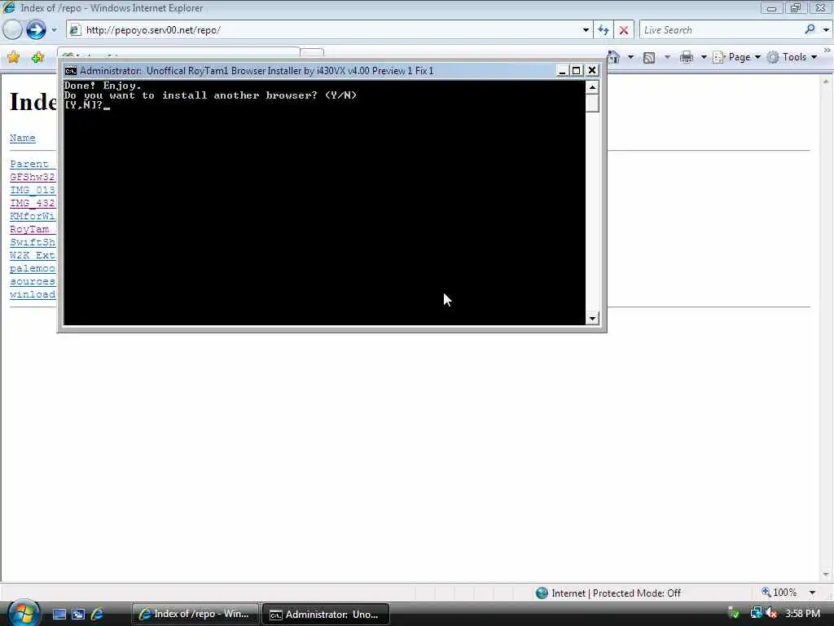Click the Internet Explorer page icon in the address bar
The height and width of the screenshot is (626, 834).
(x=75, y=30)
